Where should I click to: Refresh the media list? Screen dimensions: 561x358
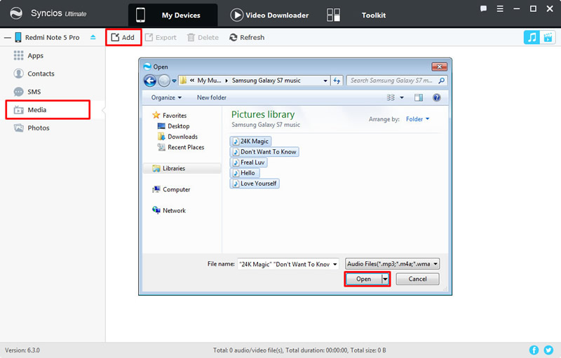(x=247, y=37)
